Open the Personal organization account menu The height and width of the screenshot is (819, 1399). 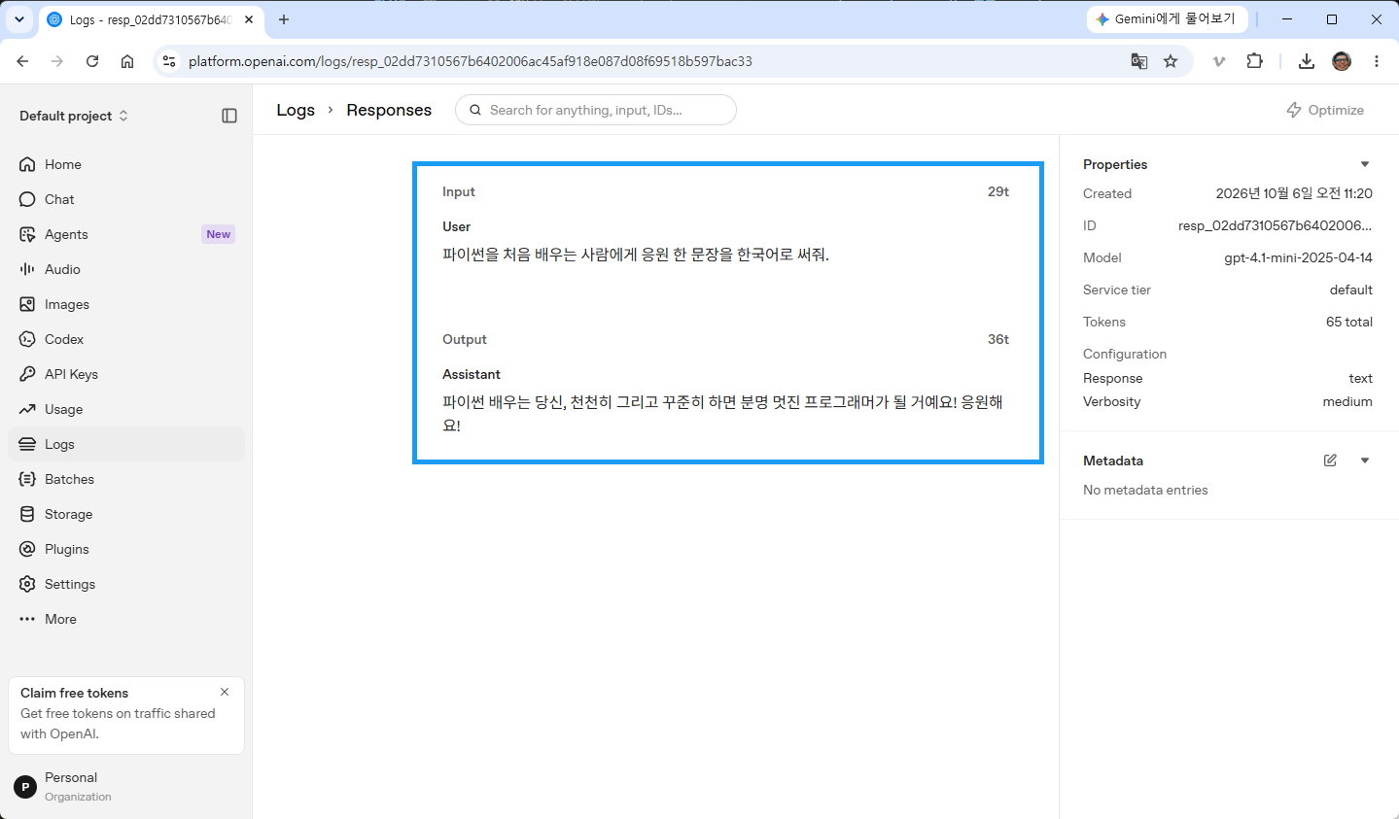tap(126, 786)
